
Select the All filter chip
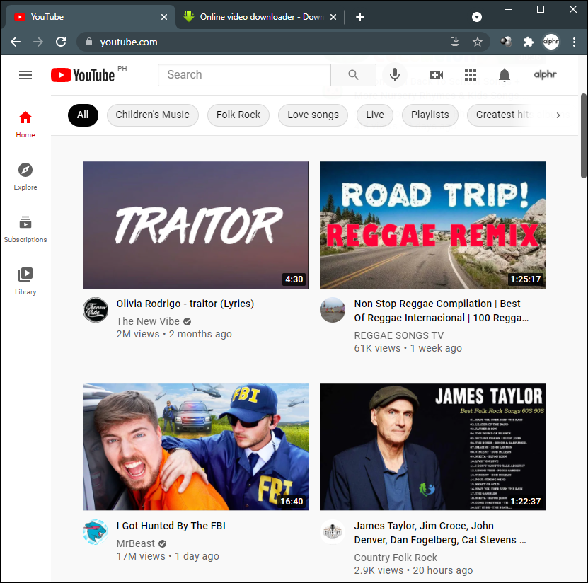tap(83, 115)
